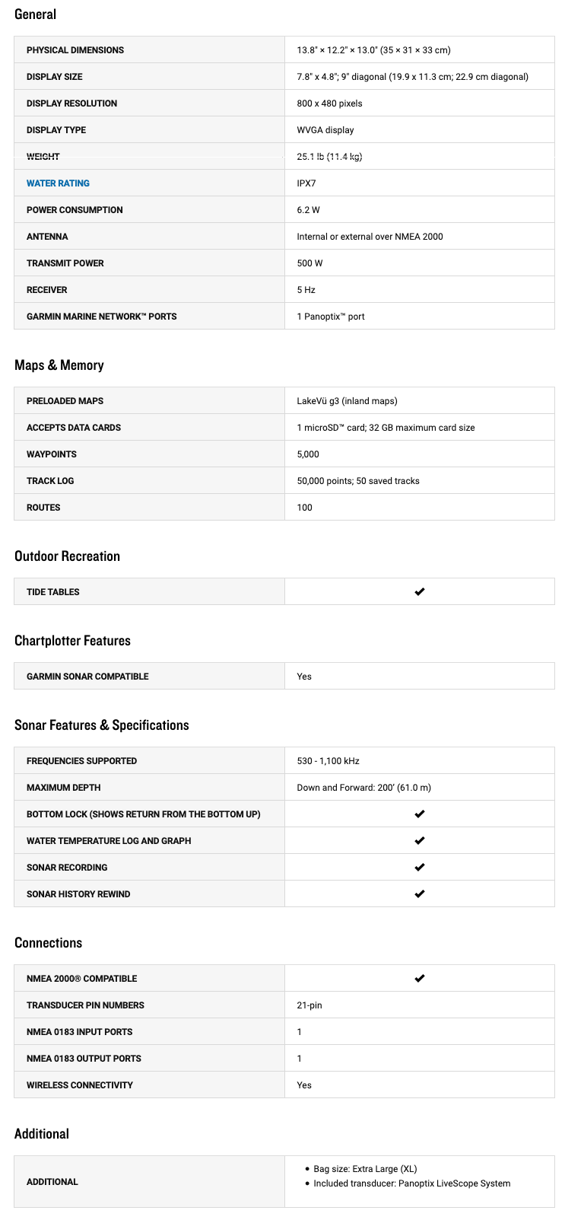Click the Sonar History Rewind checkmark
The height and width of the screenshot is (1220, 565).
coord(419,893)
